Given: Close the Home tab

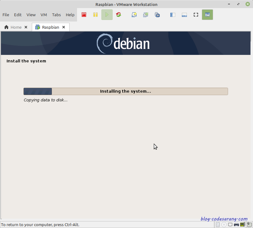Looking at the screenshot, I should tap(26, 27).
